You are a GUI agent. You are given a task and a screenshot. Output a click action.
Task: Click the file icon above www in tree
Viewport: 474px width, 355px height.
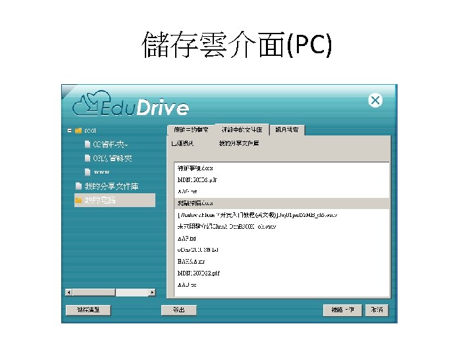[88, 158]
